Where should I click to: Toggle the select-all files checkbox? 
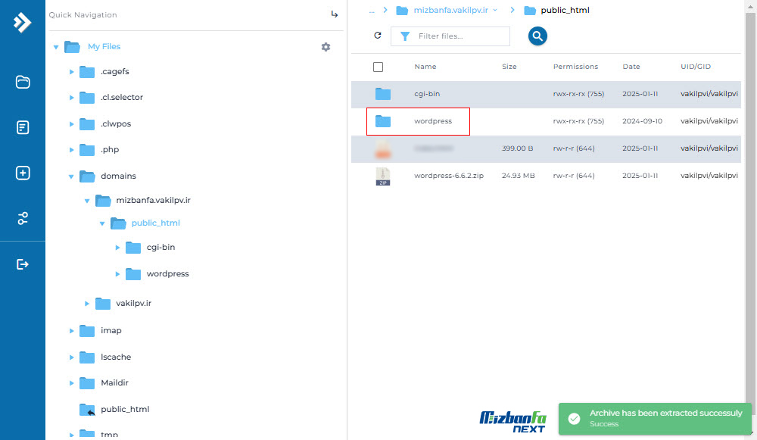click(378, 67)
